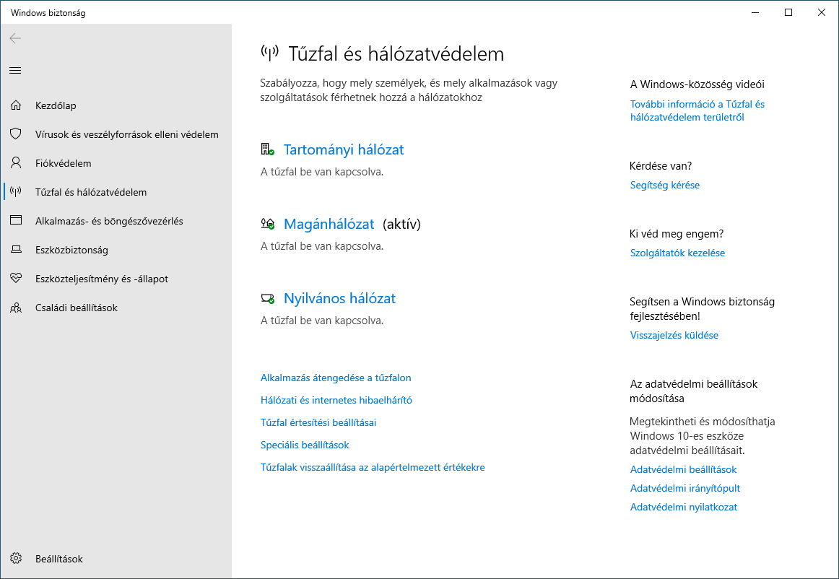839x579 pixels.
Task: Minimize the Windows biztonság window
Action: [755, 12]
